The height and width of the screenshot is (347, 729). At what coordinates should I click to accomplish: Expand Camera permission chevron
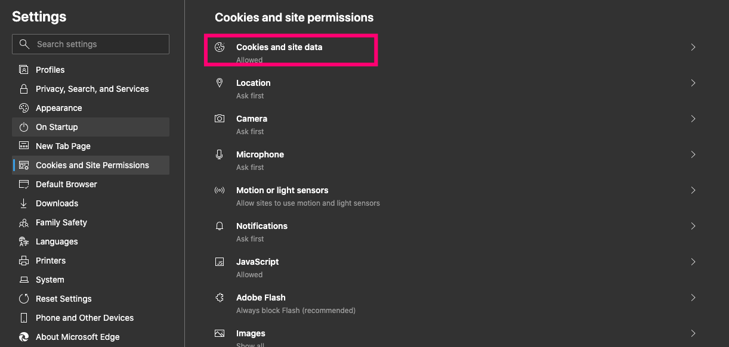tap(693, 119)
